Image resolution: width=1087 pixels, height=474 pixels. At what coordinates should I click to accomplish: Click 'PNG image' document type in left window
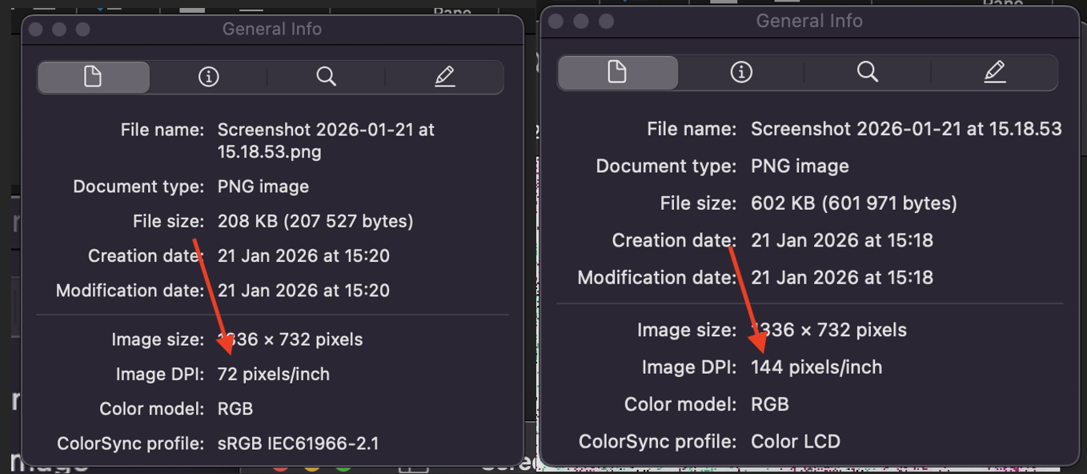click(x=263, y=187)
